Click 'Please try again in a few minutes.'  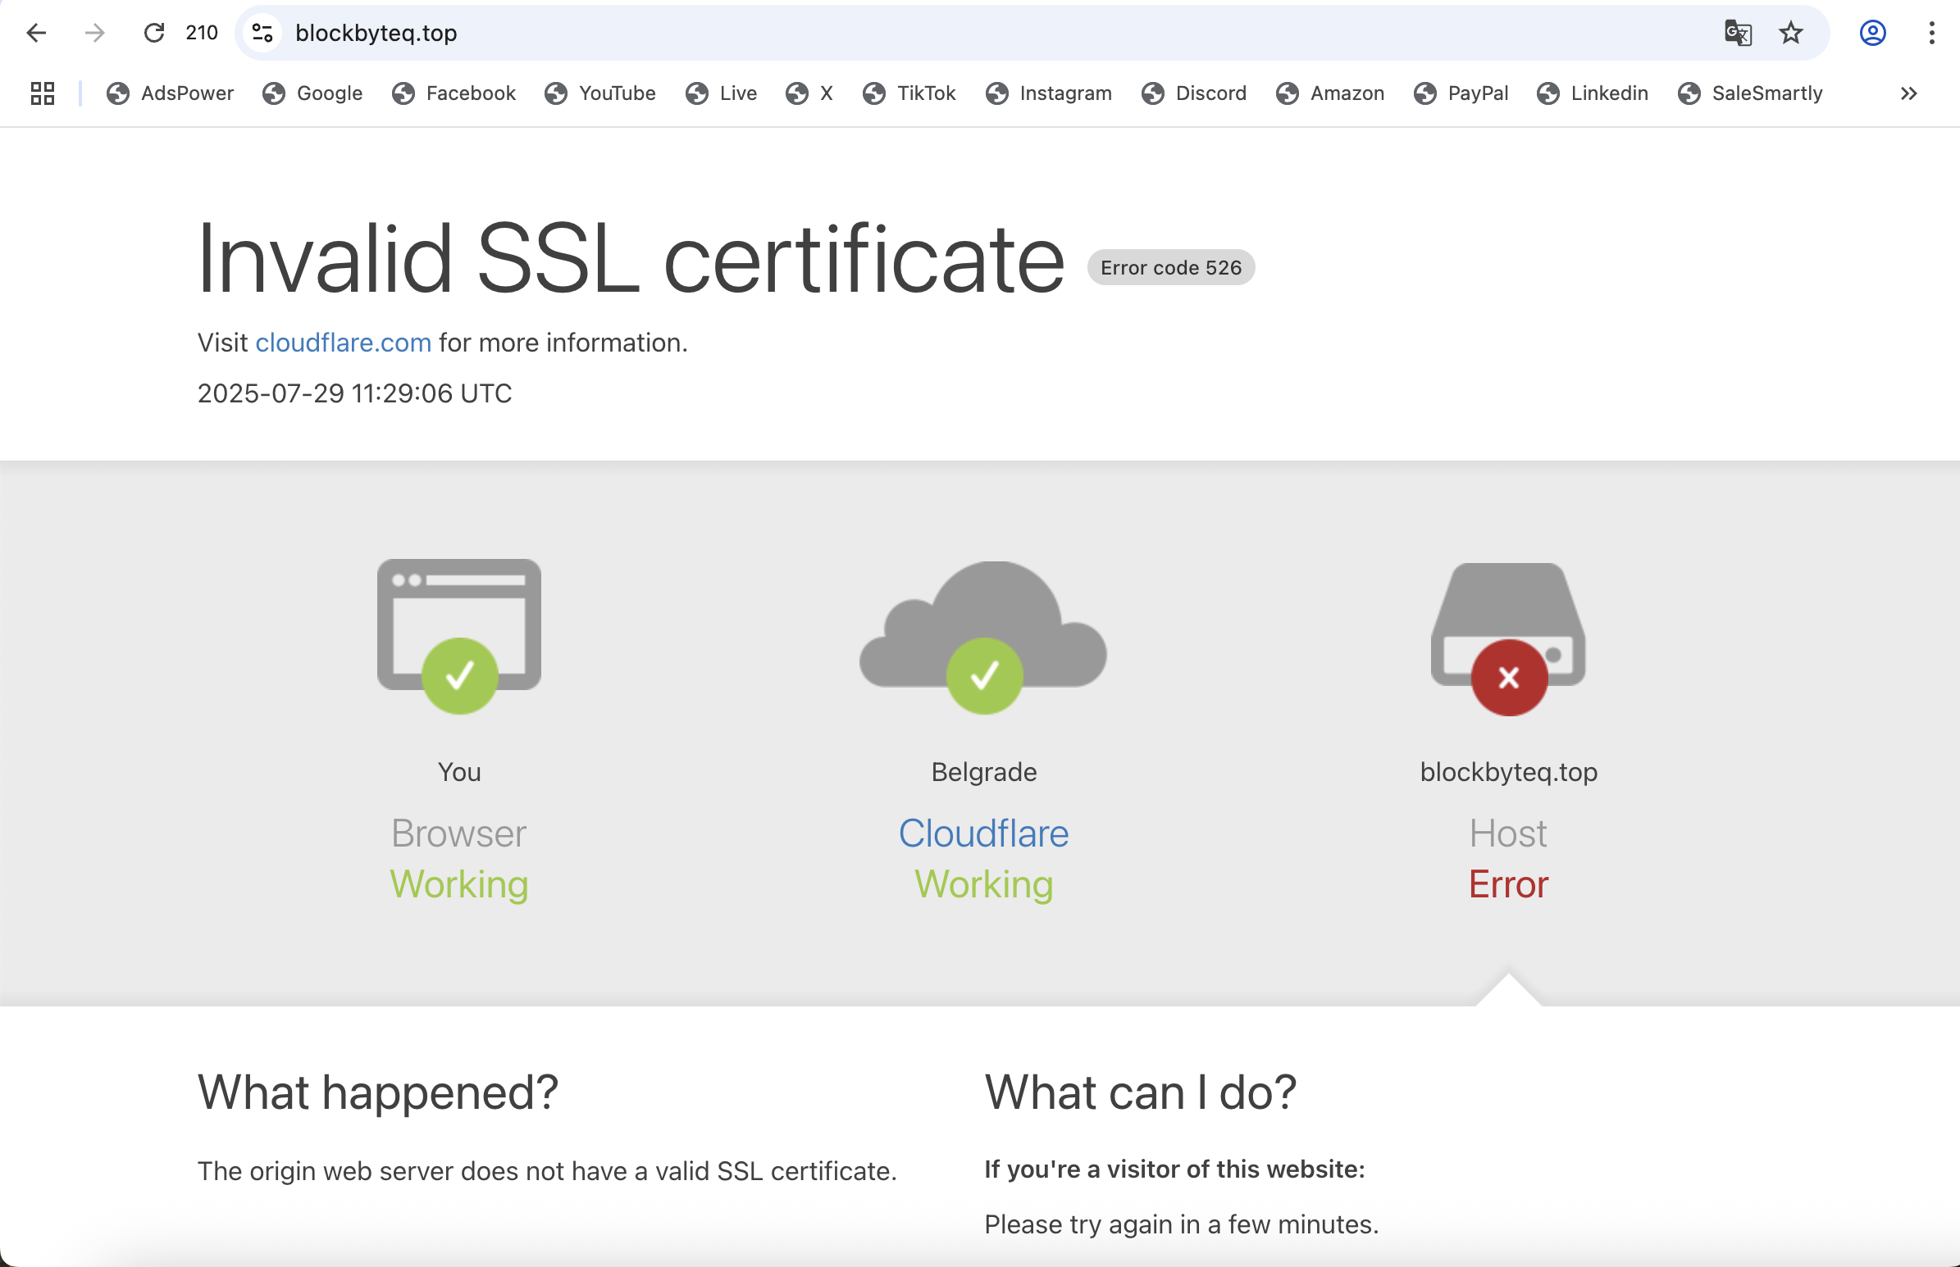1181,1224
